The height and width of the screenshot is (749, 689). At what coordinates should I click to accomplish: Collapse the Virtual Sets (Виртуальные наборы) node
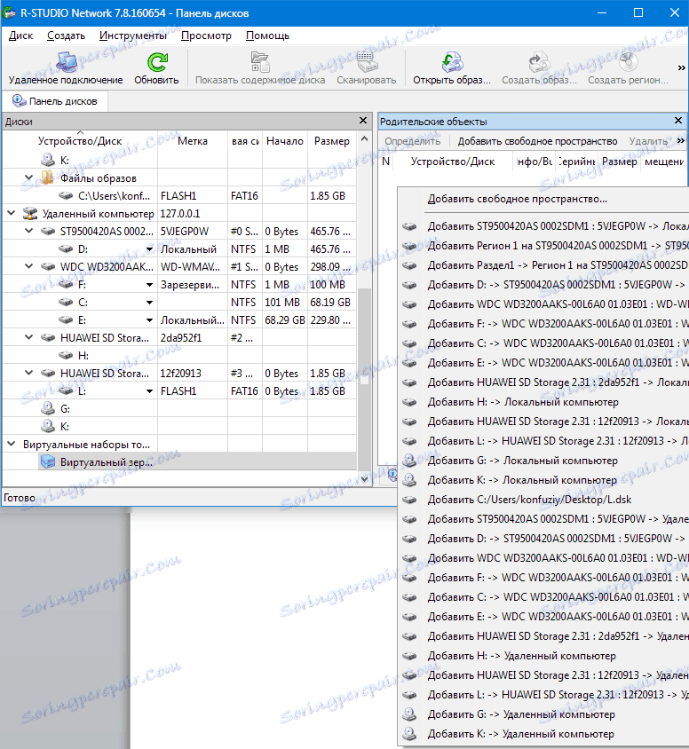pyautogui.click(x=11, y=445)
